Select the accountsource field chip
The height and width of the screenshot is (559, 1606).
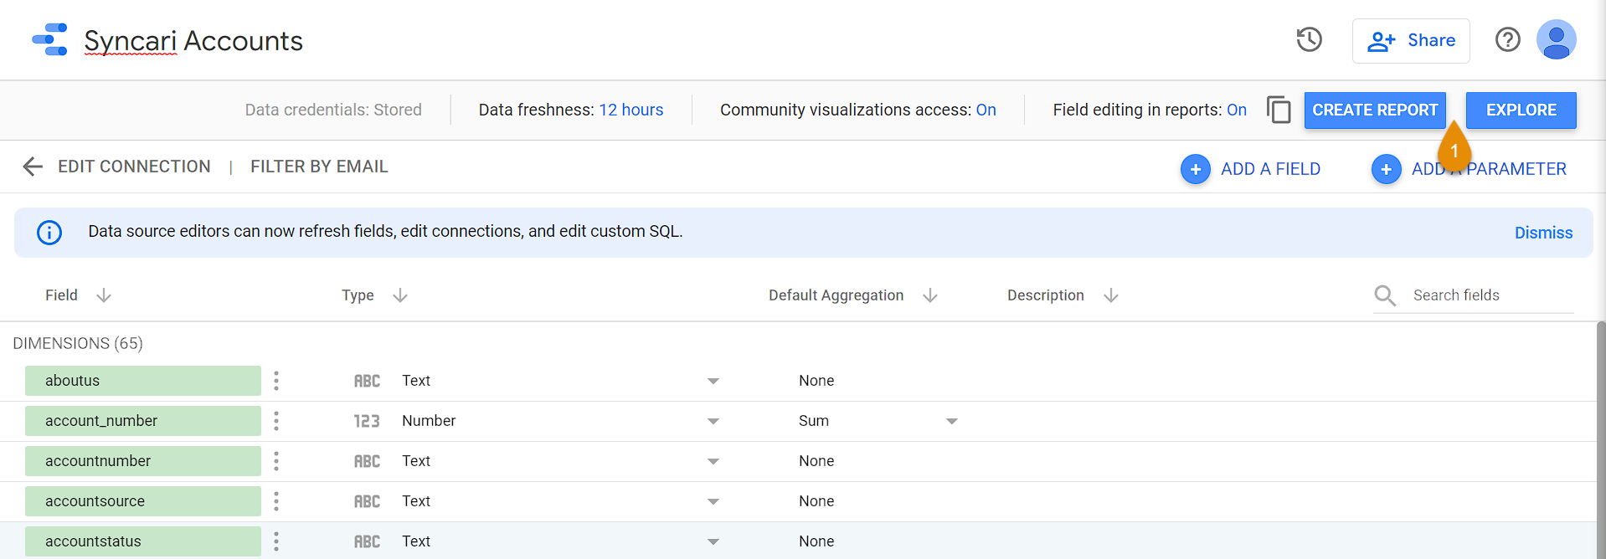pyautogui.click(x=143, y=501)
